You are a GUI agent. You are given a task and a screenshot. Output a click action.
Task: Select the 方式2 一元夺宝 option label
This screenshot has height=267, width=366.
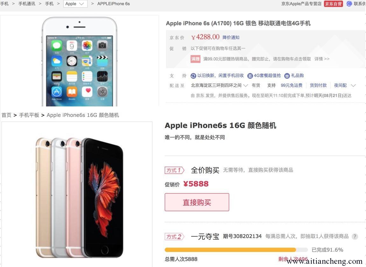[x=174, y=237]
